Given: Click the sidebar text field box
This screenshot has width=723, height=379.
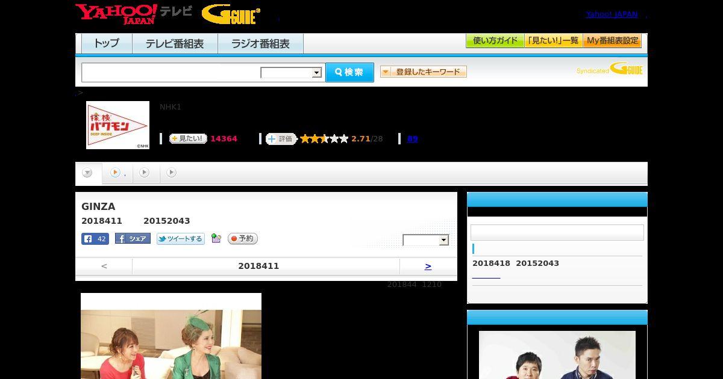Looking at the screenshot, I should (x=557, y=233).
